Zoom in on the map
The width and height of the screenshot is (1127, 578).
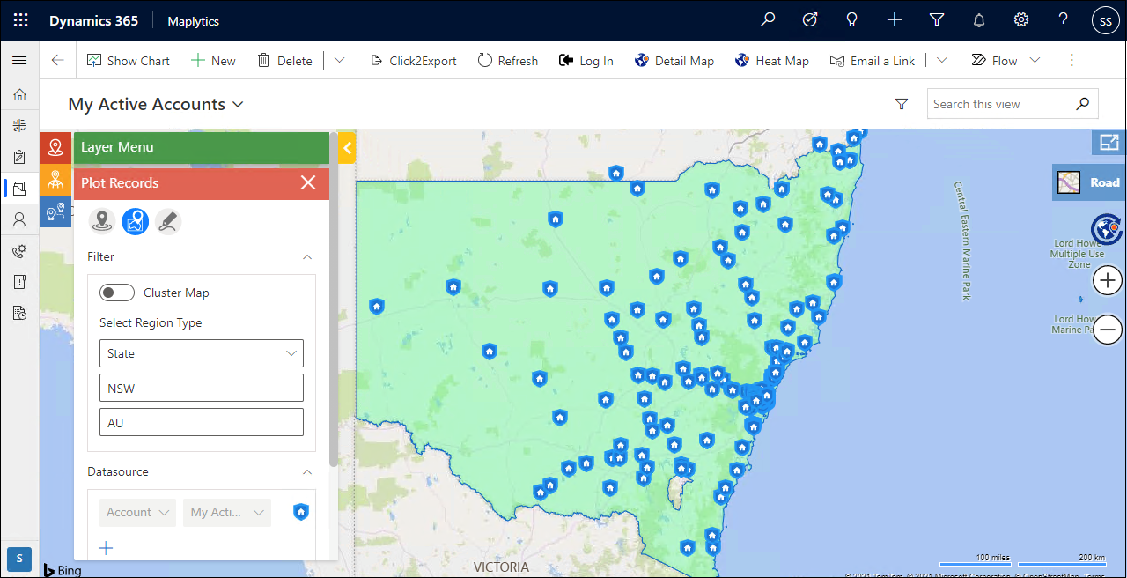pyautogui.click(x=1108, y=281)
